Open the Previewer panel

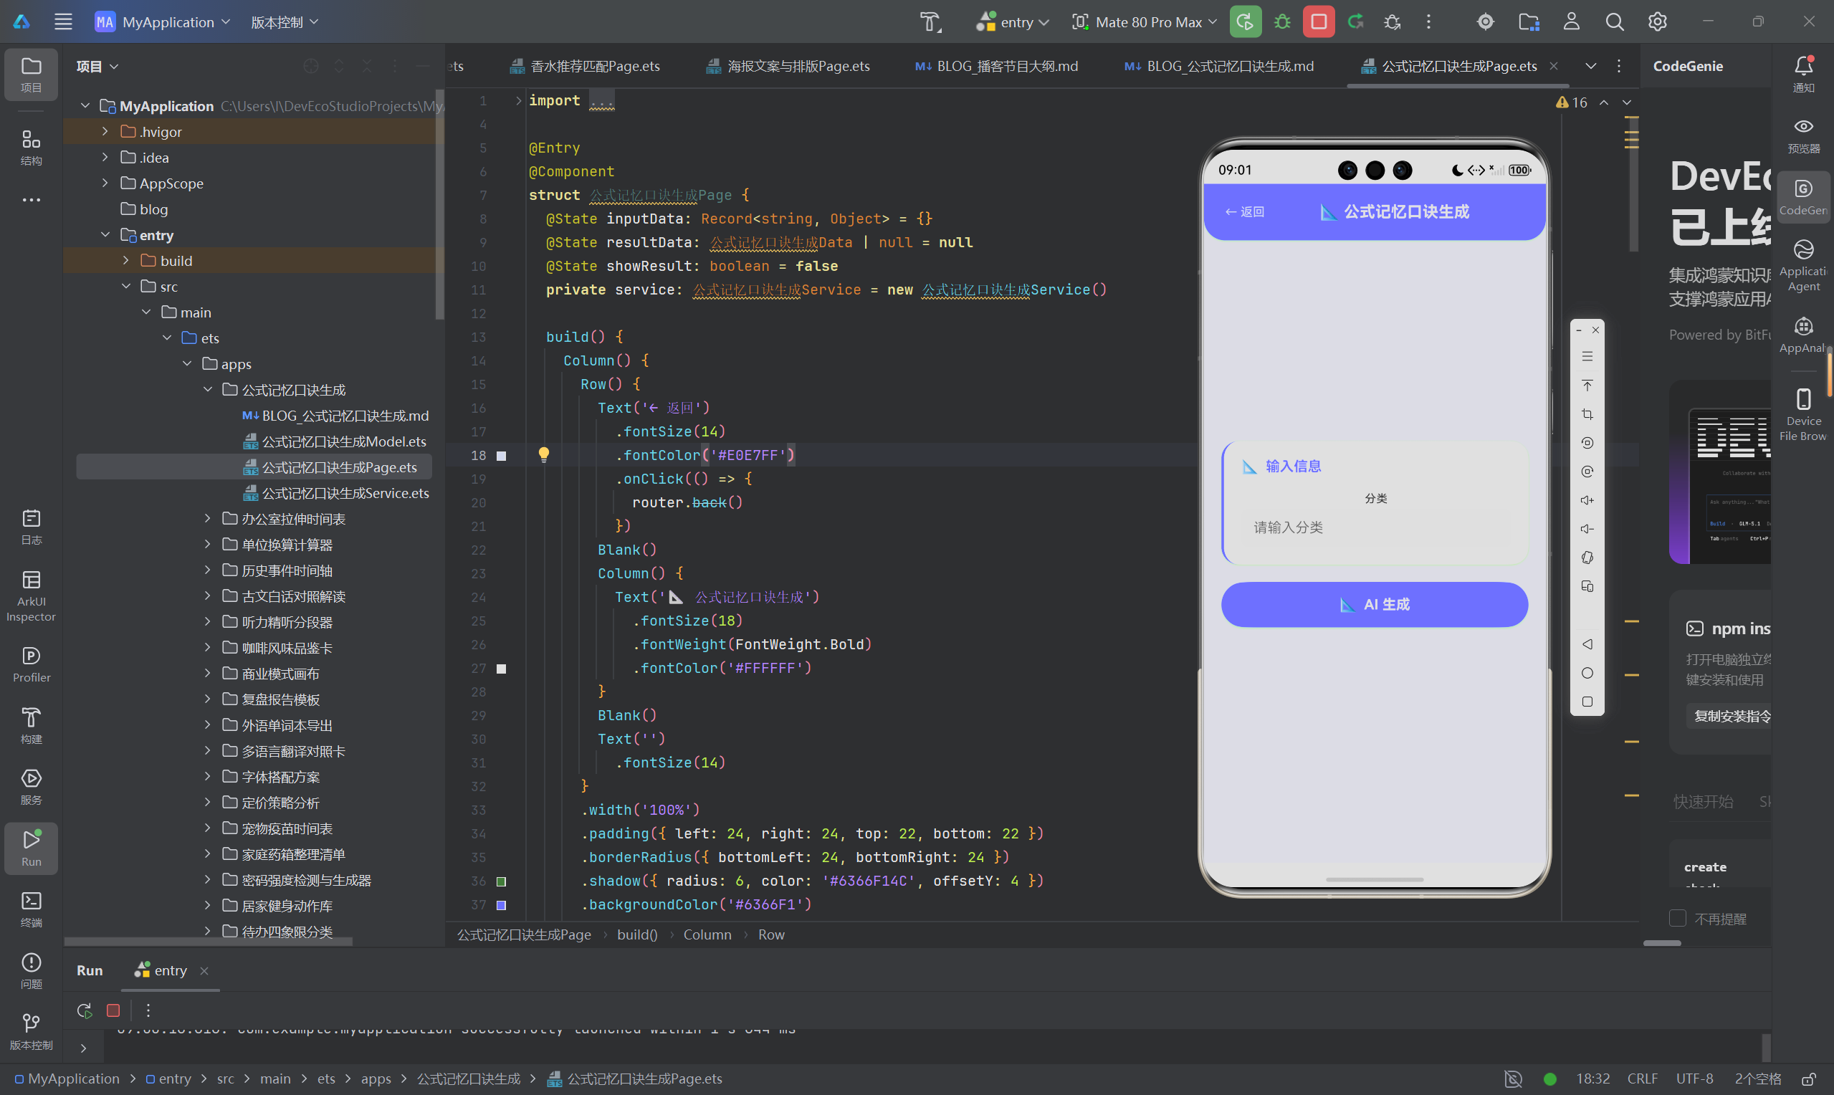(x=1803, y=135)
